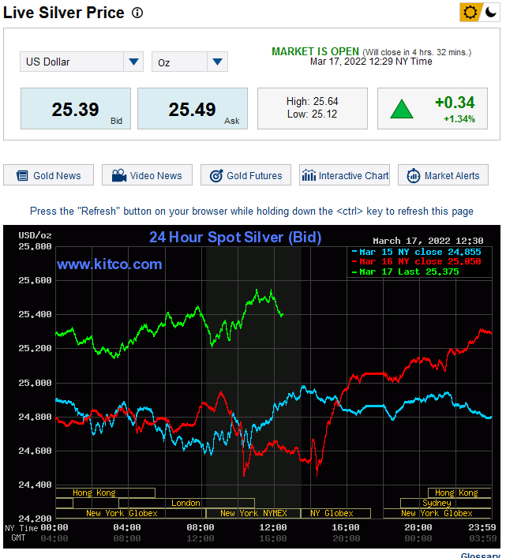Click Mar 17 Last 25.375 legend
Screen dimensions: 506x558
pyautogui.click(x=405, y=272)
